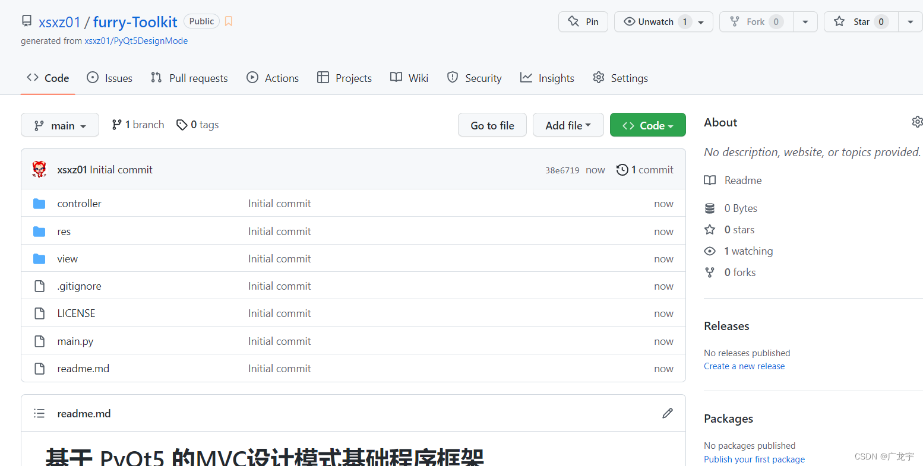
Task: Open the Star lists dropdown arrow
Action: (911, 21)
